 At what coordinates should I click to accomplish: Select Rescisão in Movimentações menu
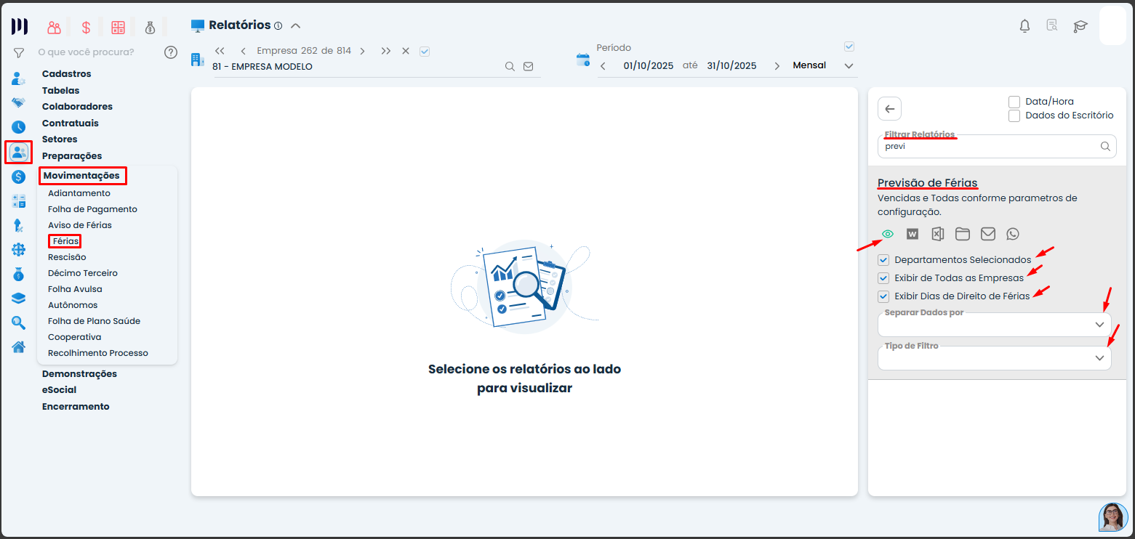pos(67,257)
